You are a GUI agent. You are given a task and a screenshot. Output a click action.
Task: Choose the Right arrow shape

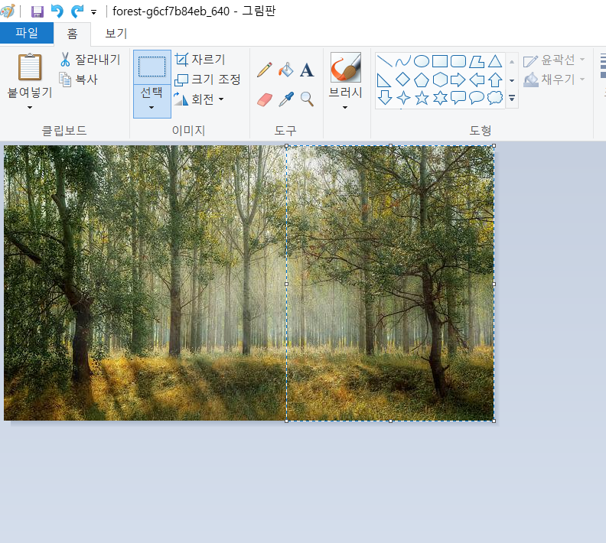tap(458, 80)
